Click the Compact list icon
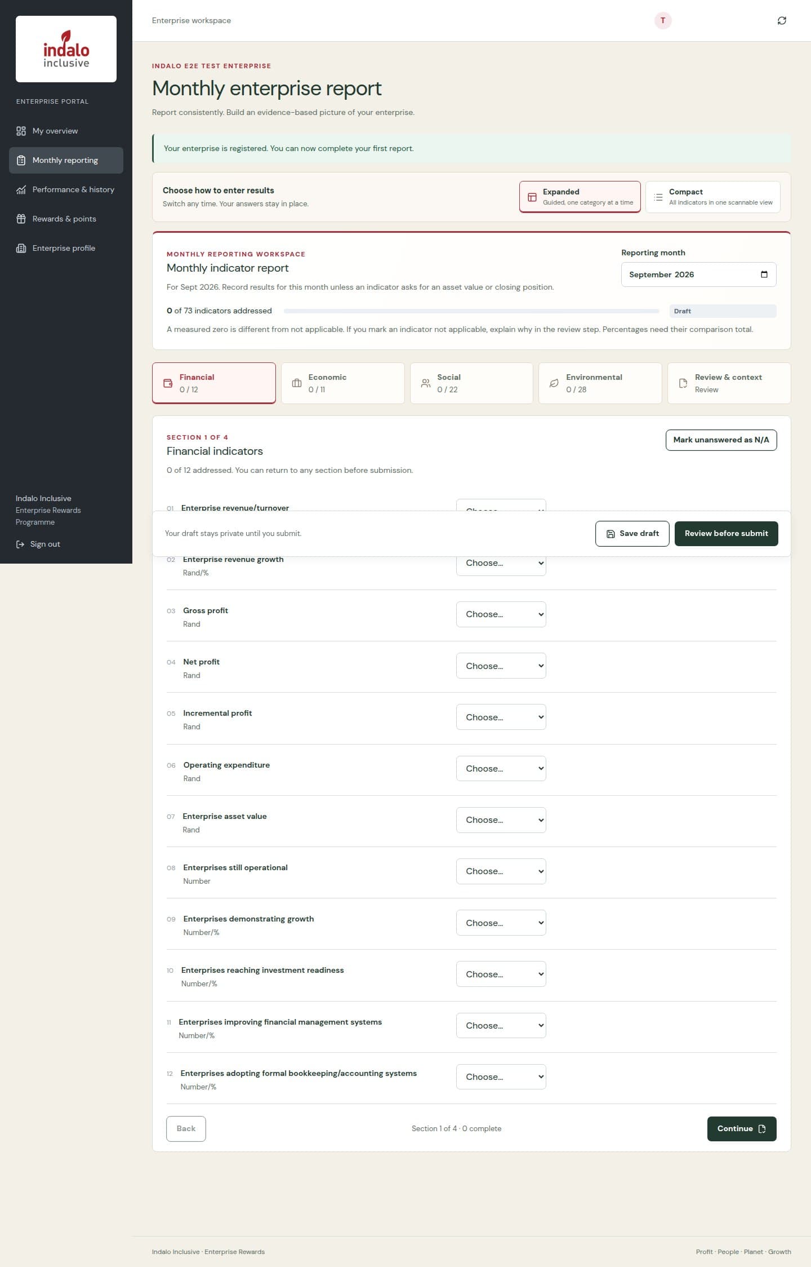Viewport: 811px width, 1267px height. point(658,197)
